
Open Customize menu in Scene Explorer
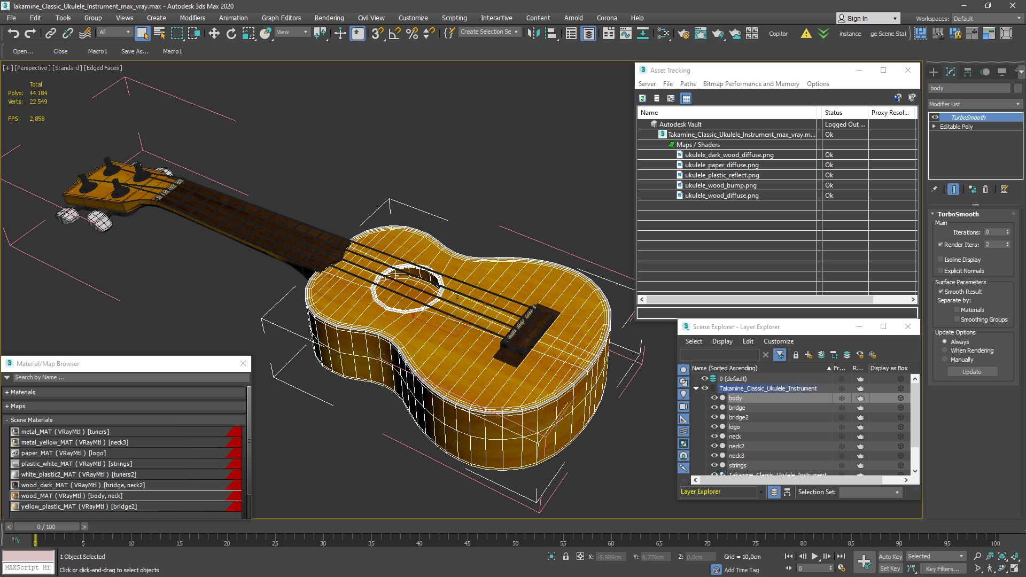pyautogui.click(x=779, y=341)
